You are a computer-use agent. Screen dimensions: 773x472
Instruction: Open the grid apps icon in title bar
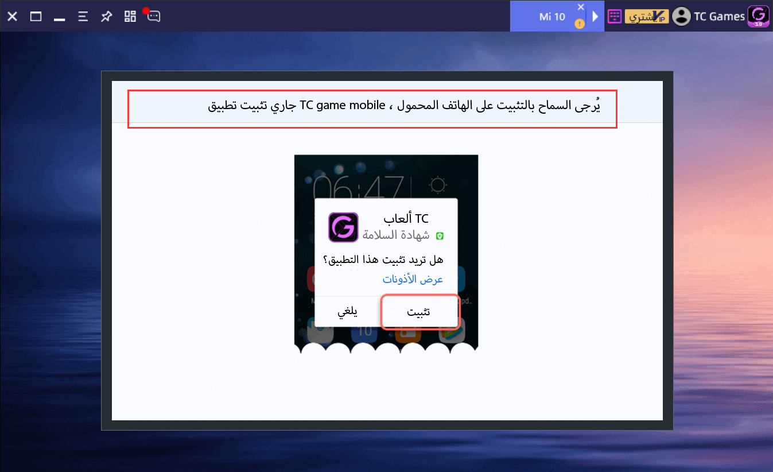(130, 16)
